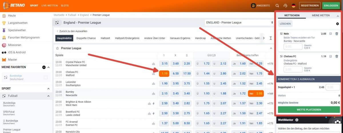This screenshot has width=343, height=133.
Task: Delete the Burnley - Newcastle bet with trash icon
Action: point(336,34)
